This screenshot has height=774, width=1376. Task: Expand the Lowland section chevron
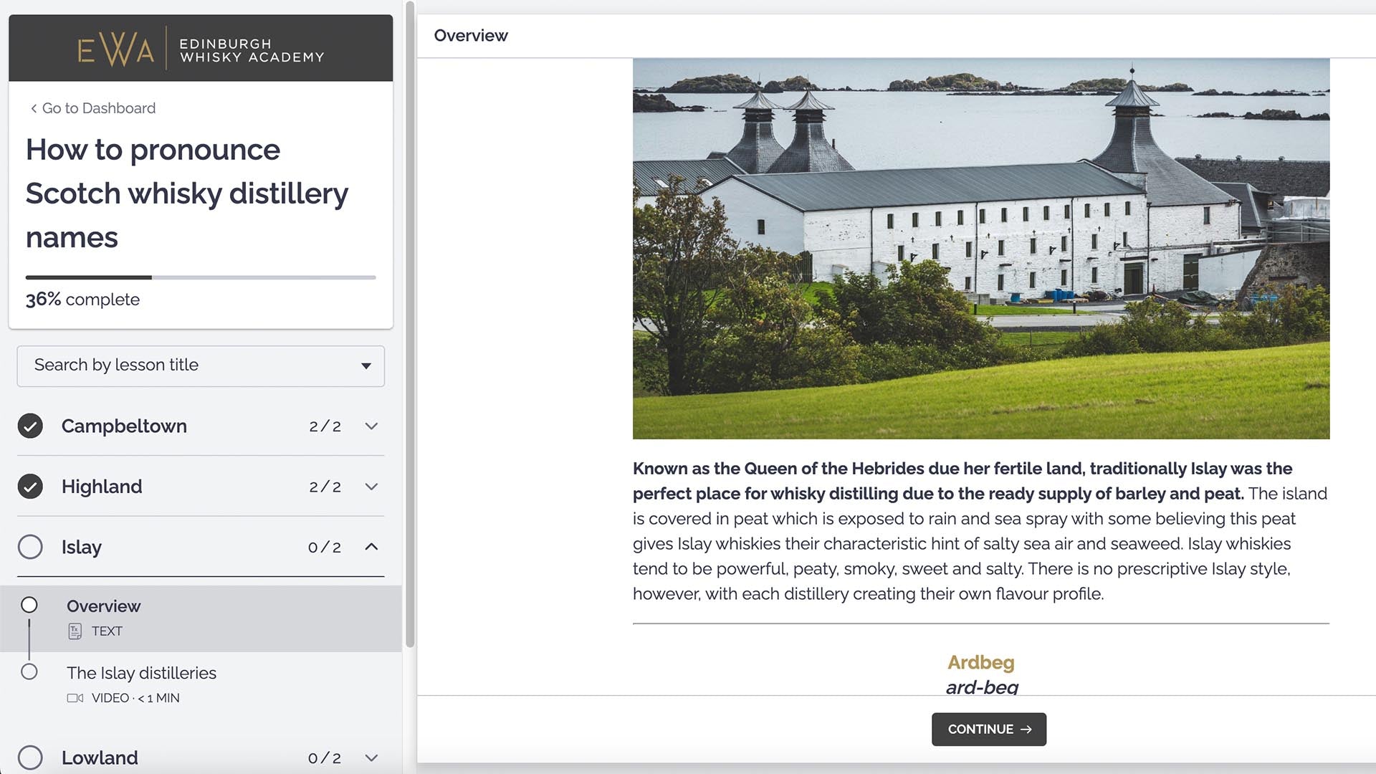coord(371,758)
